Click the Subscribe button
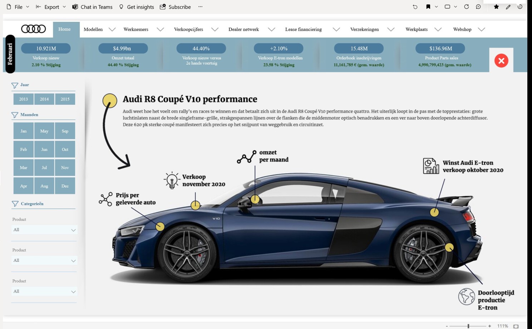This screenshot has width=532, height=329. 175,7
